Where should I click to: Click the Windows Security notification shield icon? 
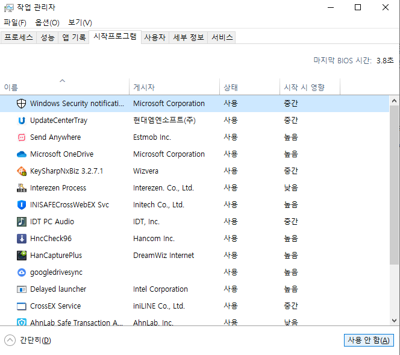tap(22, 103)
